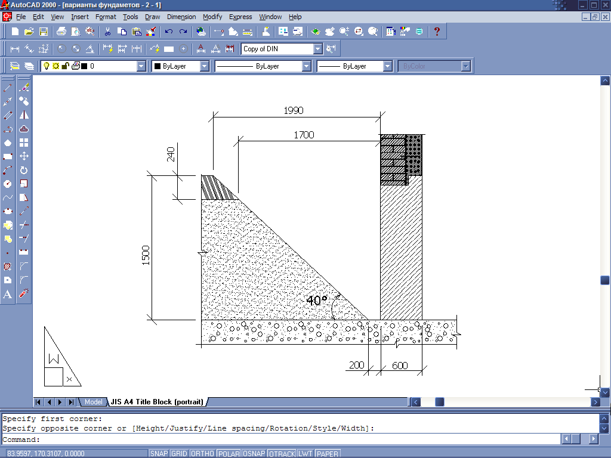Activate the Mirror modify tool
This screenshot has width=611, height=458.
[x=24, y=115]
